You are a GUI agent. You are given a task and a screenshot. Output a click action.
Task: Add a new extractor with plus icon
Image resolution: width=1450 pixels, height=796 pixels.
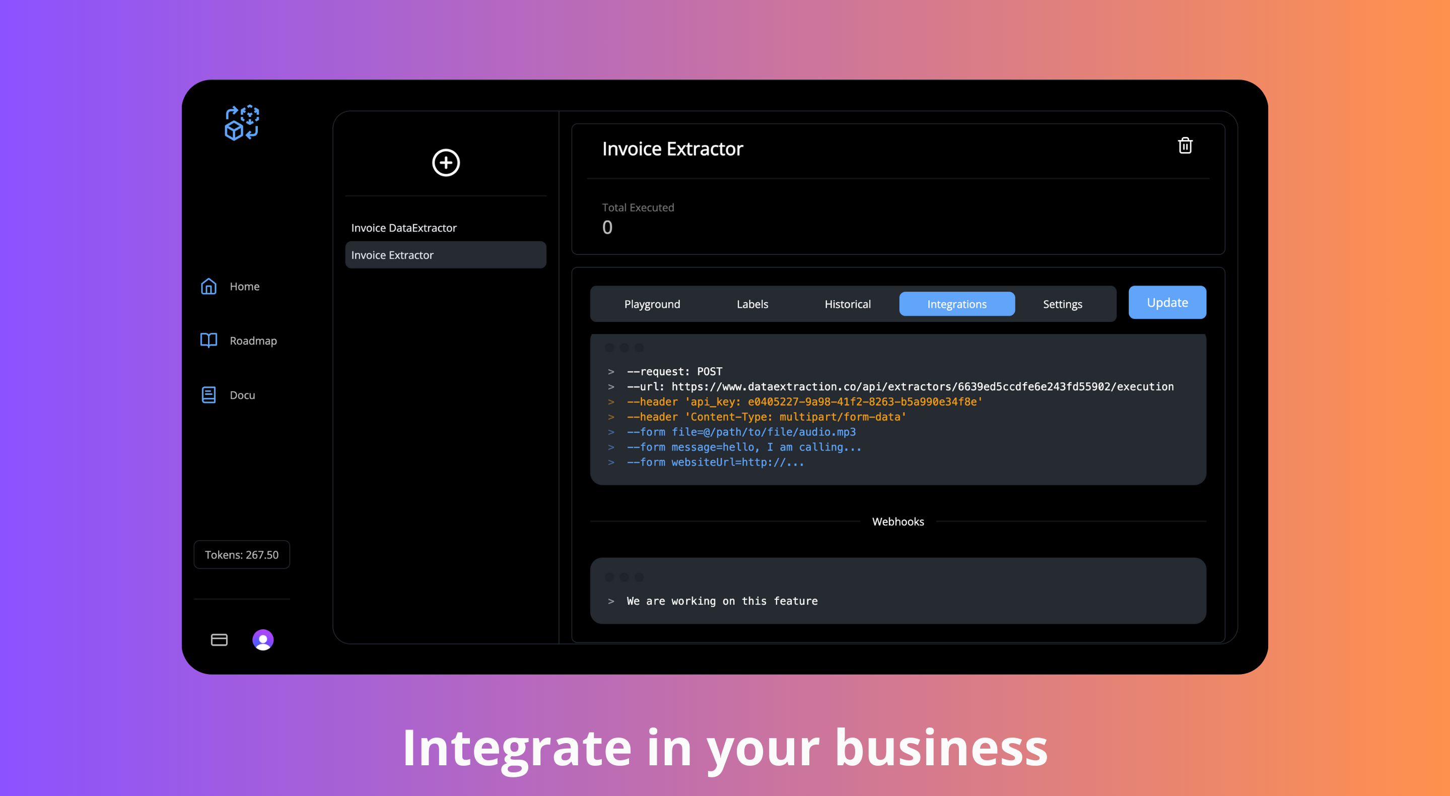pos(446,163)
